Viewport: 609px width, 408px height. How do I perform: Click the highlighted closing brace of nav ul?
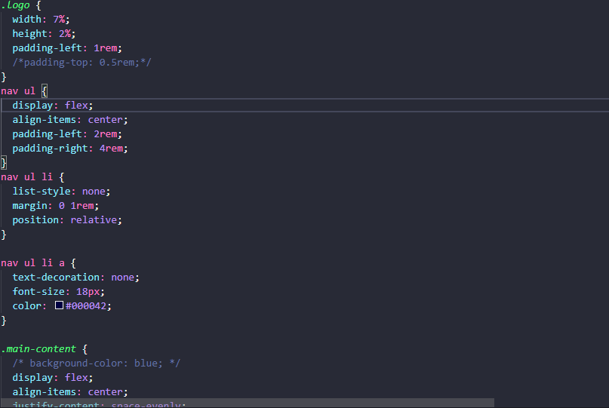[4, 163]
